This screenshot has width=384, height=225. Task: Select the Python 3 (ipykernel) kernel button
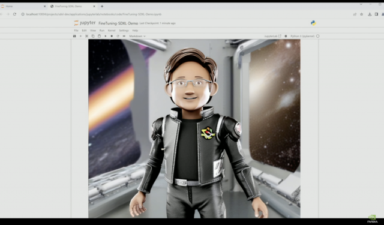click(x=302, y=36)
